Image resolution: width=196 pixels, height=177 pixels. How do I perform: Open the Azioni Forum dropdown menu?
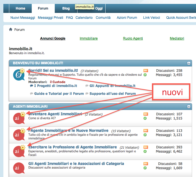click(x=127, y=17)
